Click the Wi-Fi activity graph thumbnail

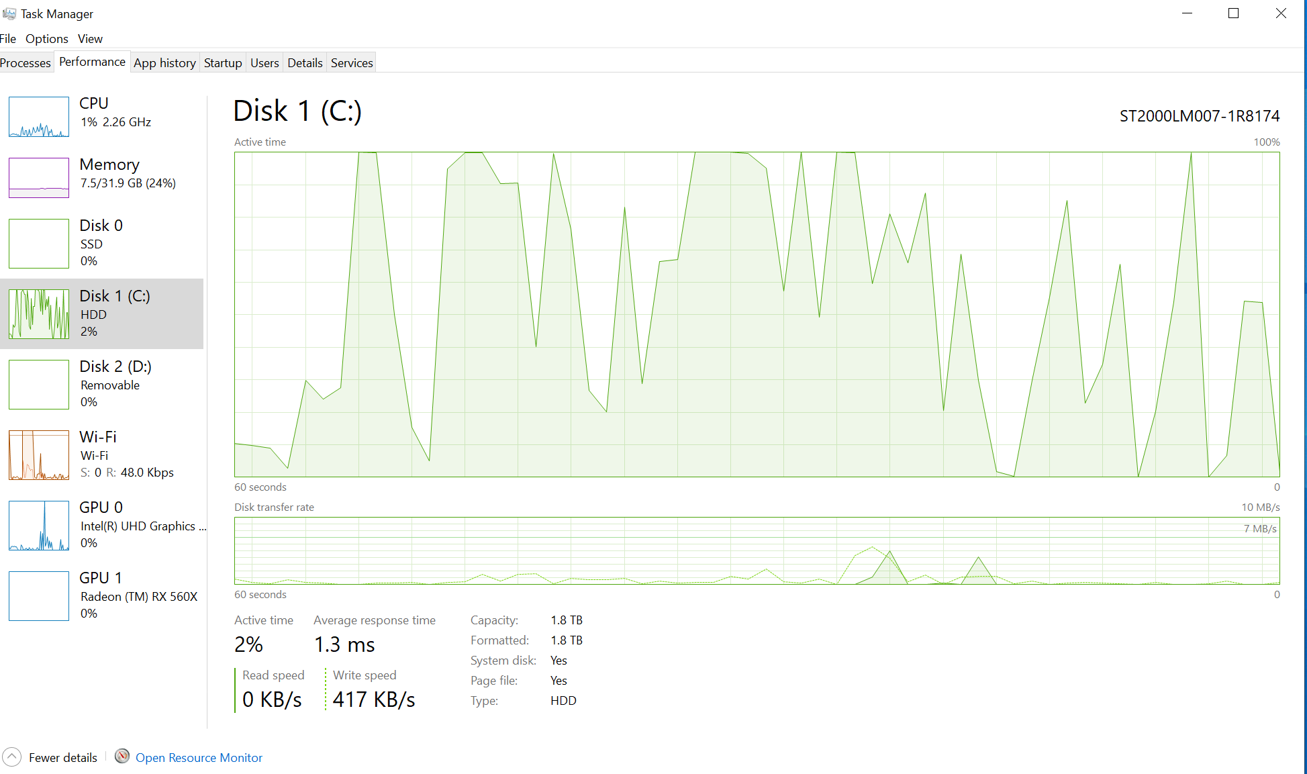click(39, 455)
